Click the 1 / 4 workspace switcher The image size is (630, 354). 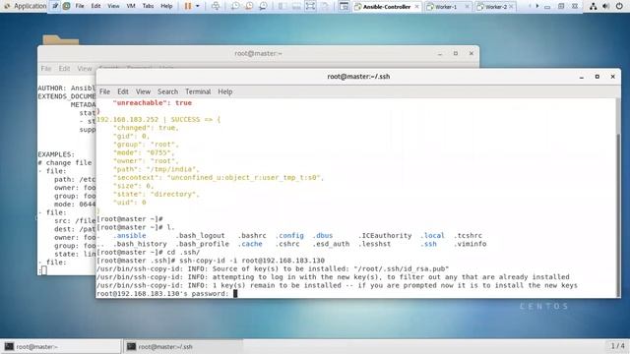[x=617, y=346]
